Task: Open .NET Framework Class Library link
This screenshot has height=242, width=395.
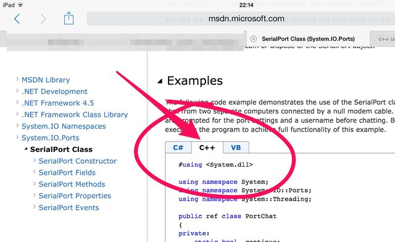Action: [x=75, y=115]
